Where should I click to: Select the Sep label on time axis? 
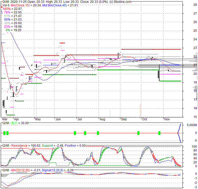pyautogui.click(x=124, y=119)
